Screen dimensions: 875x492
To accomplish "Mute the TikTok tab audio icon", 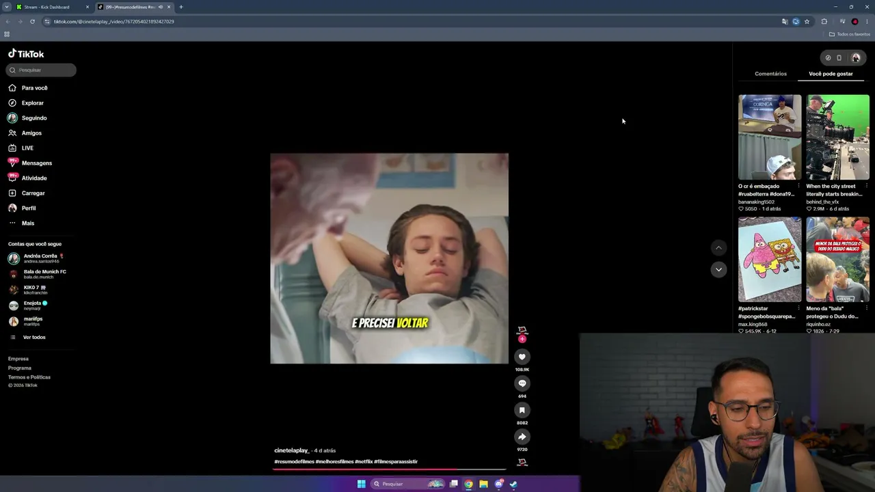I will (161, 7).
